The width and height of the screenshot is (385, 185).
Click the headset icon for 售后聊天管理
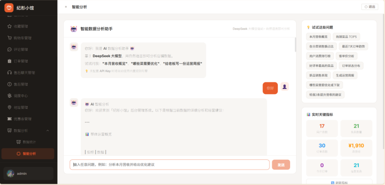[x=10, y=73]
